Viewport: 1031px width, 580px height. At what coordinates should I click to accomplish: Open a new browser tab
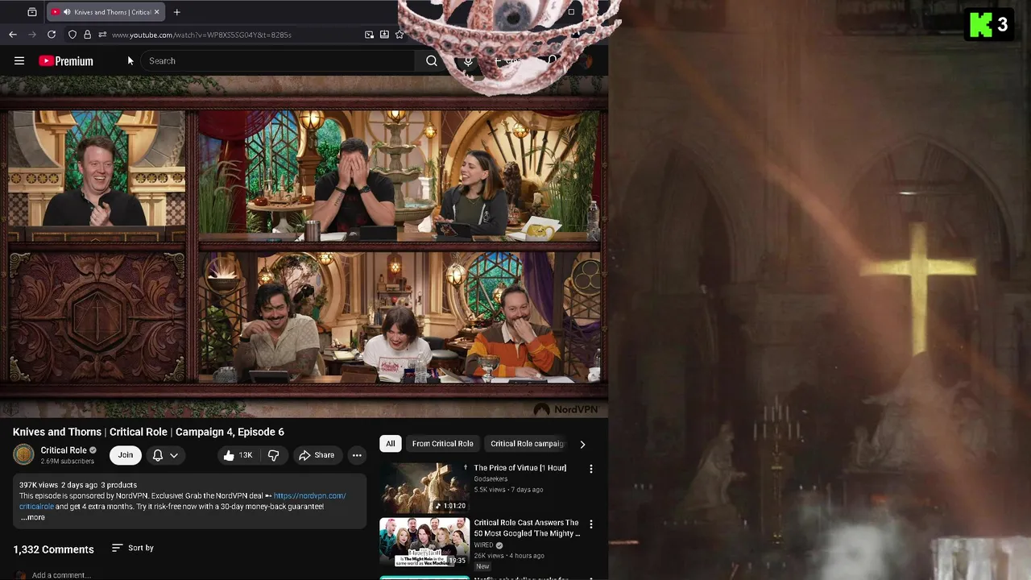176,12
